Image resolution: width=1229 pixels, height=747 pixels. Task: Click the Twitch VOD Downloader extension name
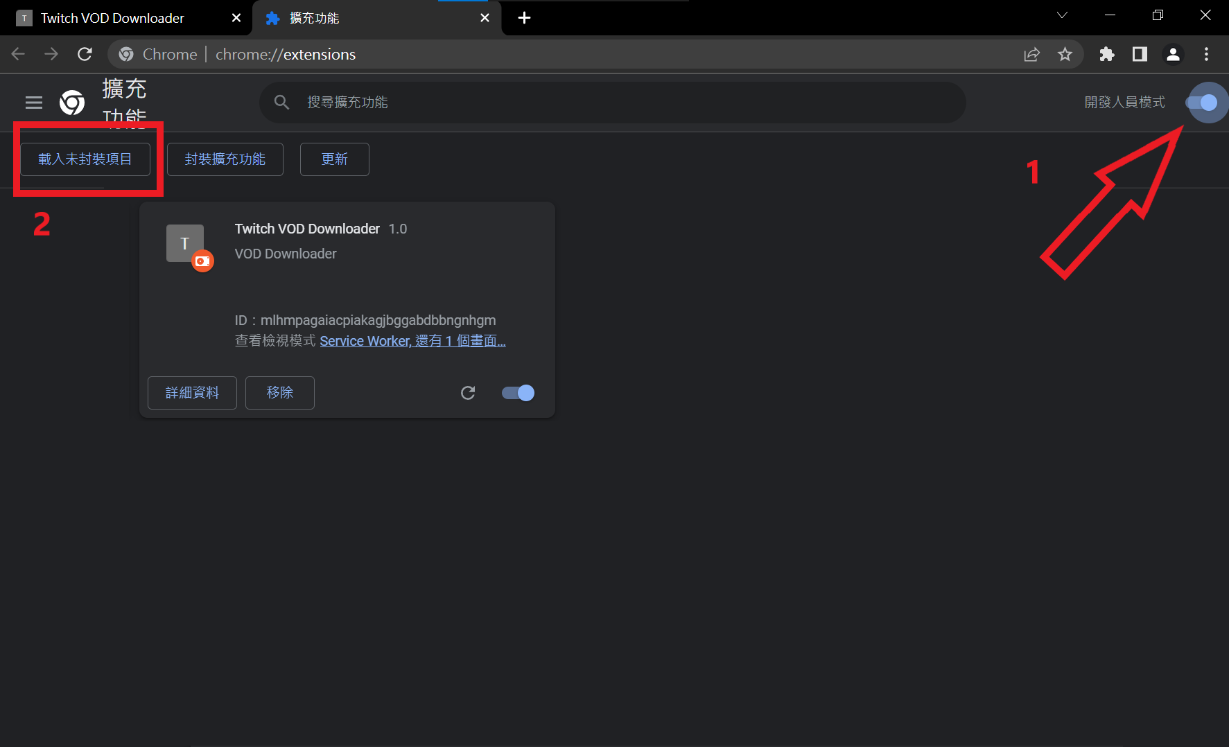[307, 229]
